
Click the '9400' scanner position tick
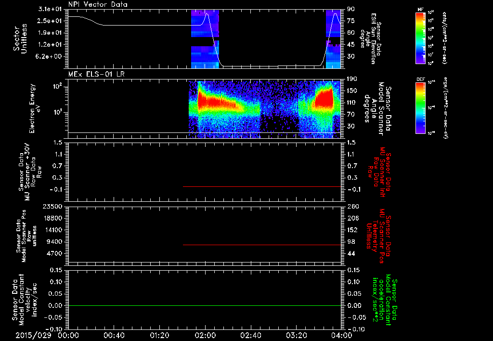(x=54, y=242)
